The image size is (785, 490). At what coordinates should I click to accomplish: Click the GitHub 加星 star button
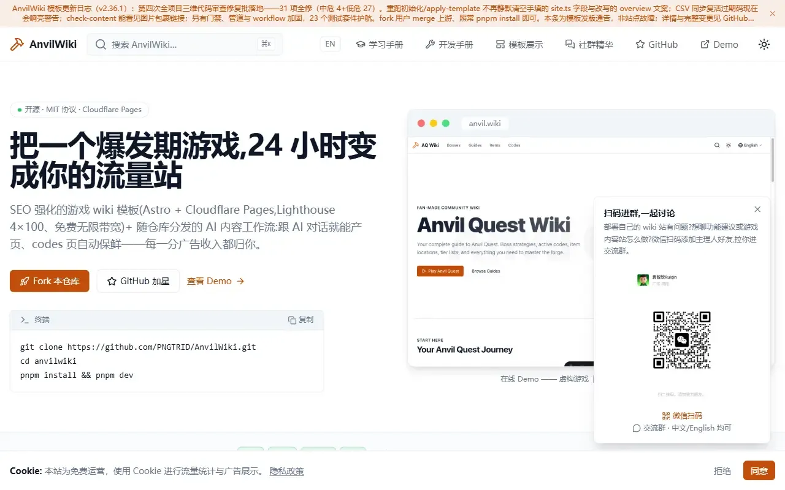(x=138, y=281)
